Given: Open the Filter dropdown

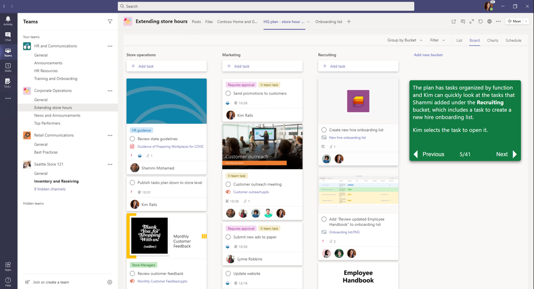Looking at the screenshot, I should (438, 40).
